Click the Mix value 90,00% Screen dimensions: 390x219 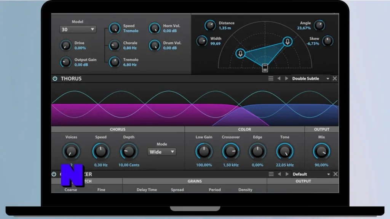click(321, 165)
